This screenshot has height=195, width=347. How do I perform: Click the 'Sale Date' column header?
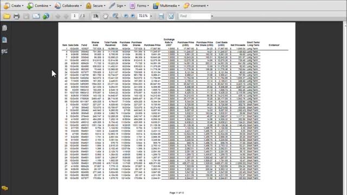(73, 45)
